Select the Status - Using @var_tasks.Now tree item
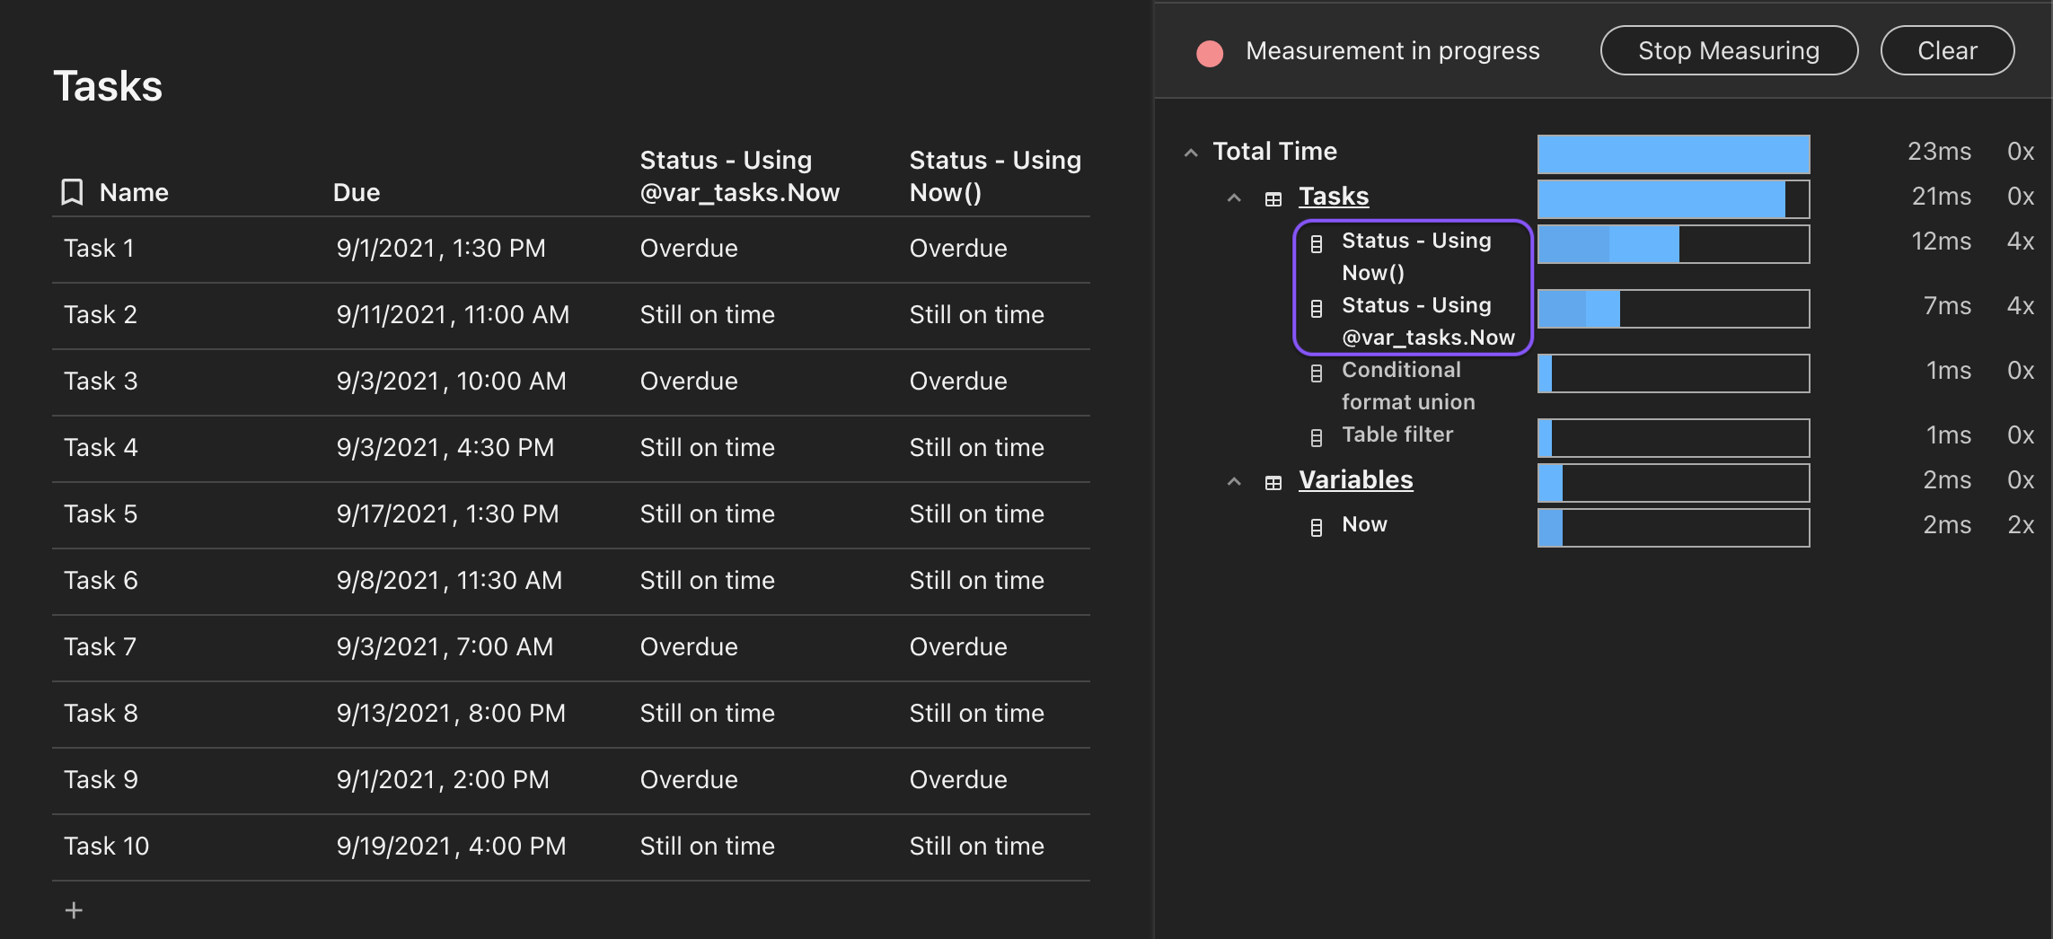The width and height of the screenshot is (2053, 939). 1427,320
